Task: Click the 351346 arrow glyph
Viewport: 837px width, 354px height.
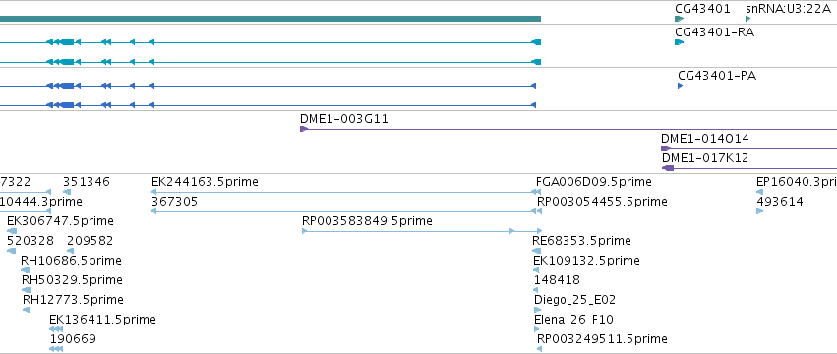Action: 67,192
